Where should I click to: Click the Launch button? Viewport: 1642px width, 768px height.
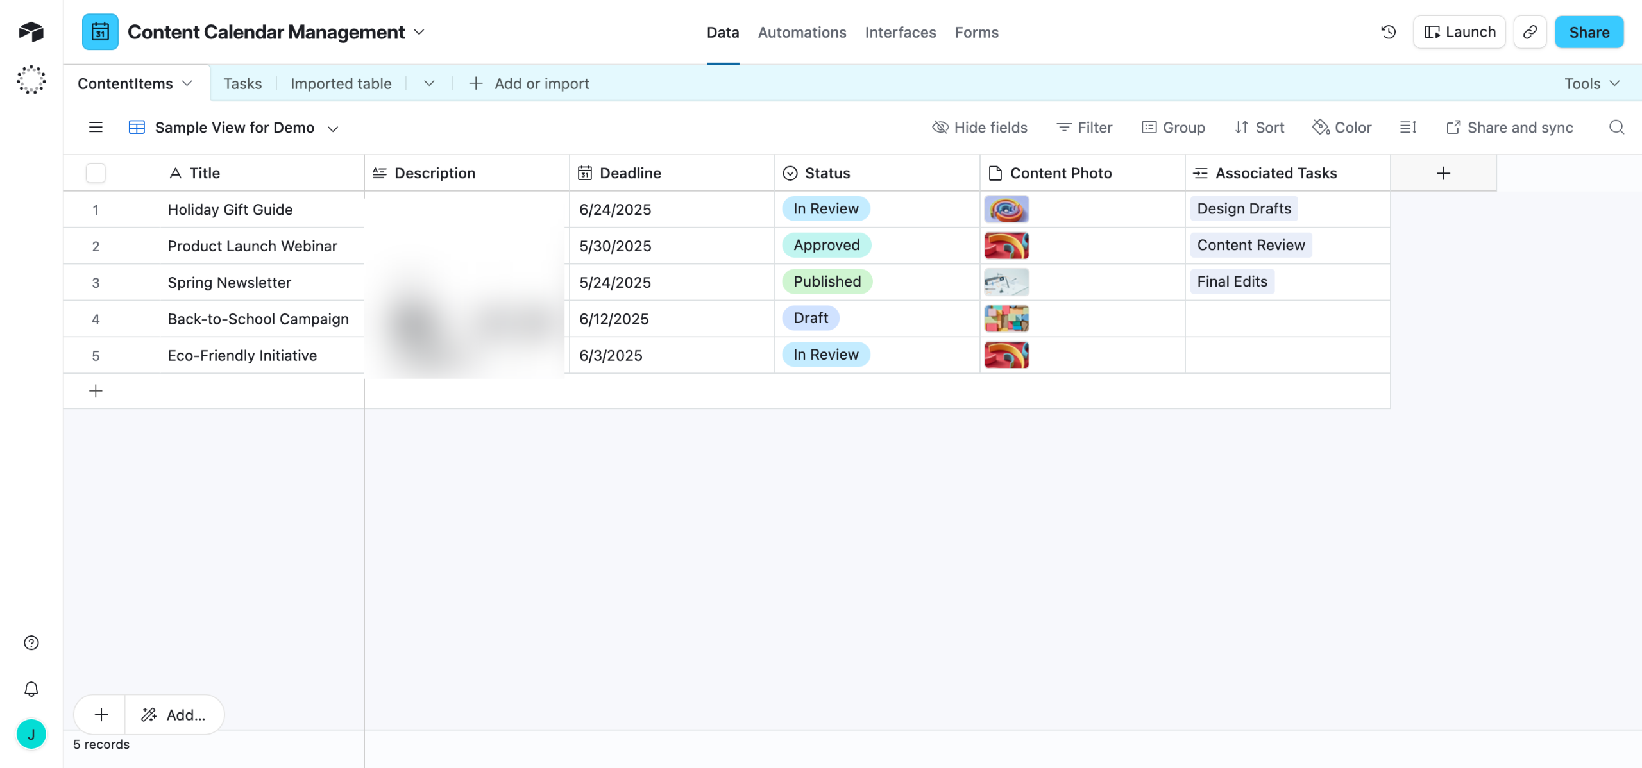[x=1459, y=32]
